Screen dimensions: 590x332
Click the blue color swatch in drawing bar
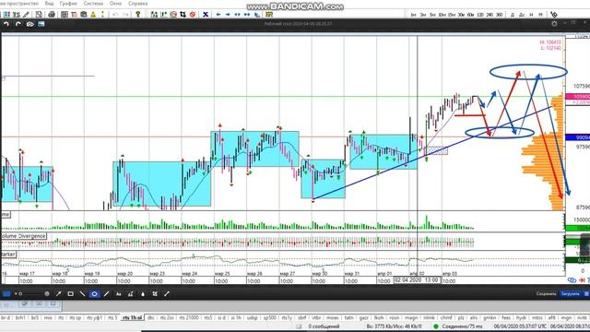point(6,293)
